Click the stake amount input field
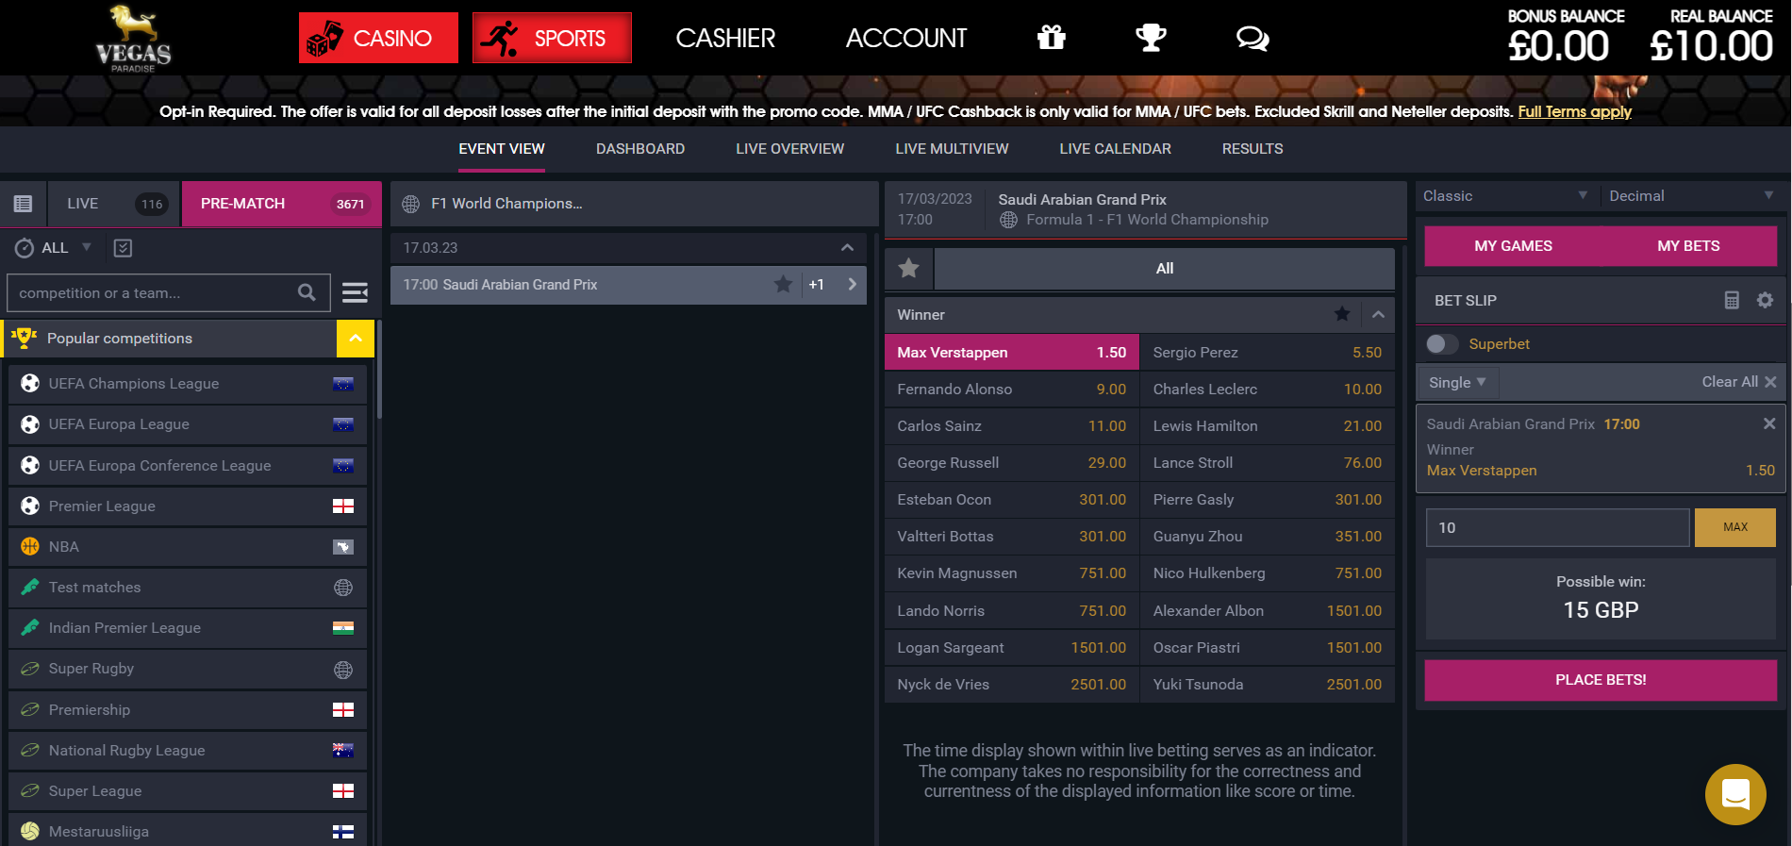Viewport: 1792px width, 846px height. [x=1557, y=527]
